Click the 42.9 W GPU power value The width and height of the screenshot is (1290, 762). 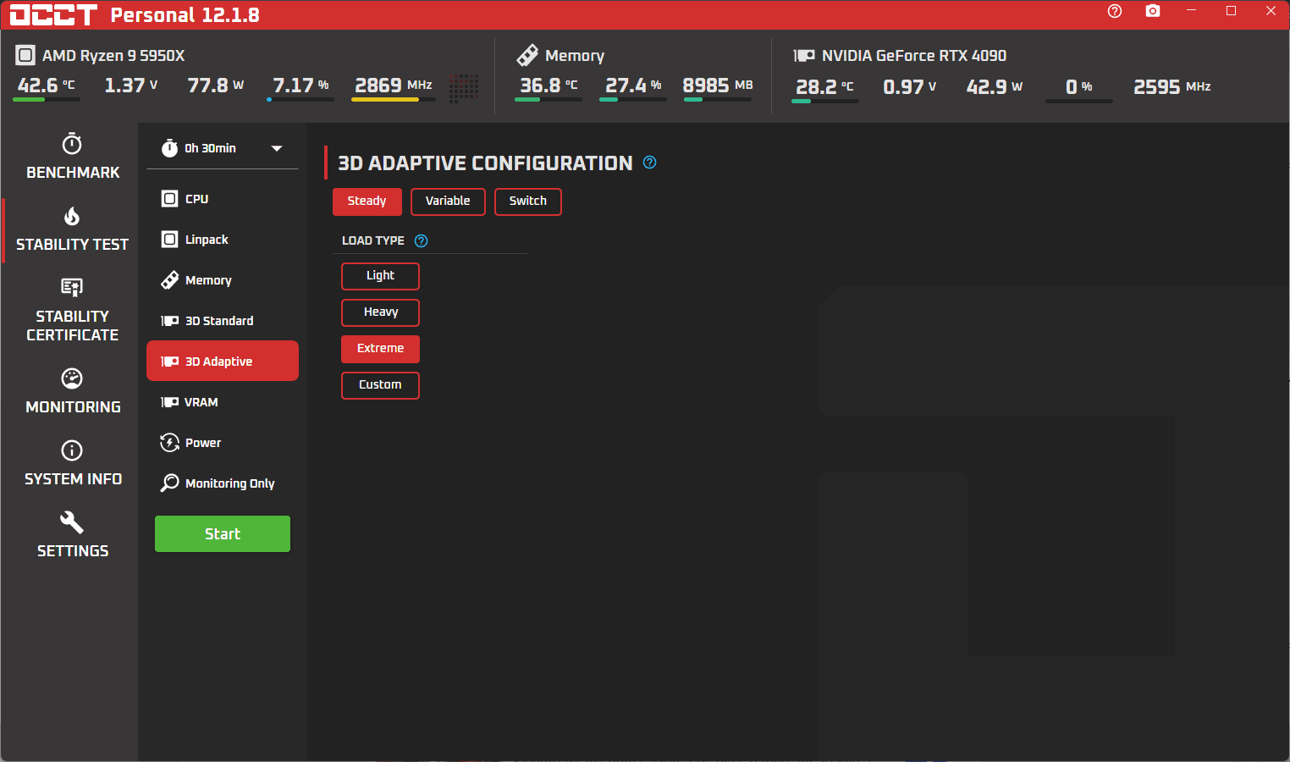coord(995,87)
